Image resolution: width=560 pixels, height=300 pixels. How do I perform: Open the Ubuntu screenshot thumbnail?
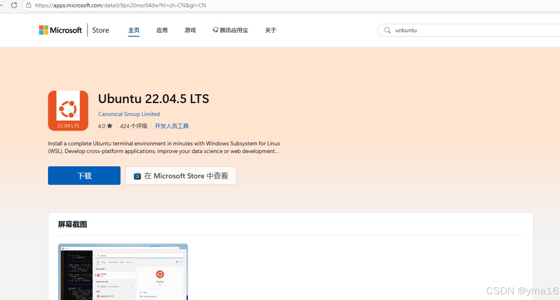click(x=123, y=272)
